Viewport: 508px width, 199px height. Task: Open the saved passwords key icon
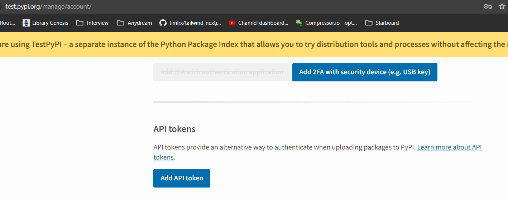pos(487,6)
